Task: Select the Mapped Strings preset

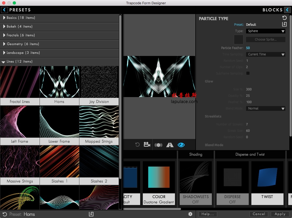Action: 99,125
